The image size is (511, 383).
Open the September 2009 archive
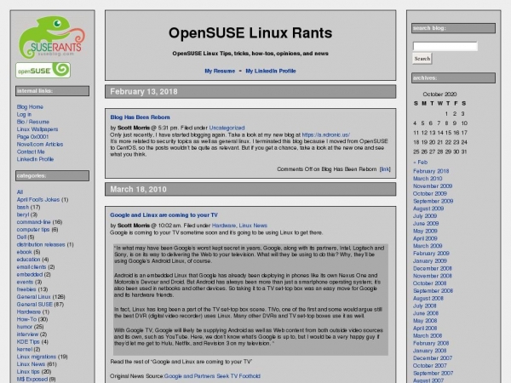tap(433, 201)
